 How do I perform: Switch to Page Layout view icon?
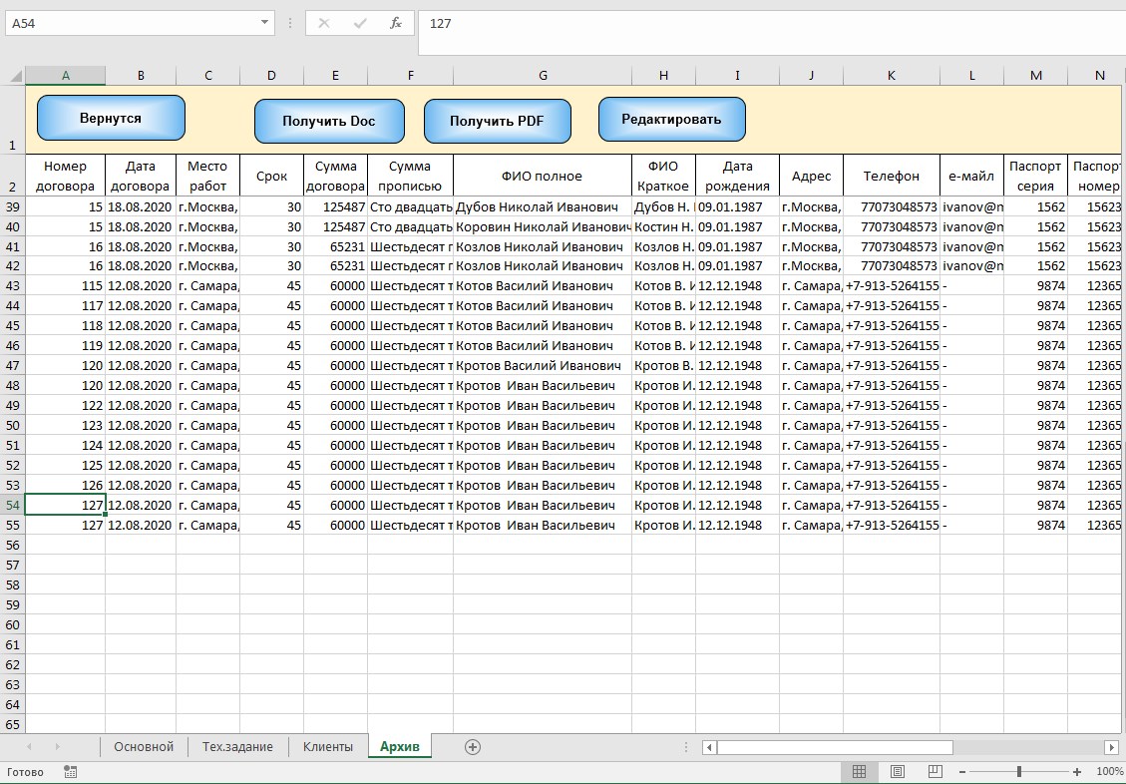click(897, 772)
